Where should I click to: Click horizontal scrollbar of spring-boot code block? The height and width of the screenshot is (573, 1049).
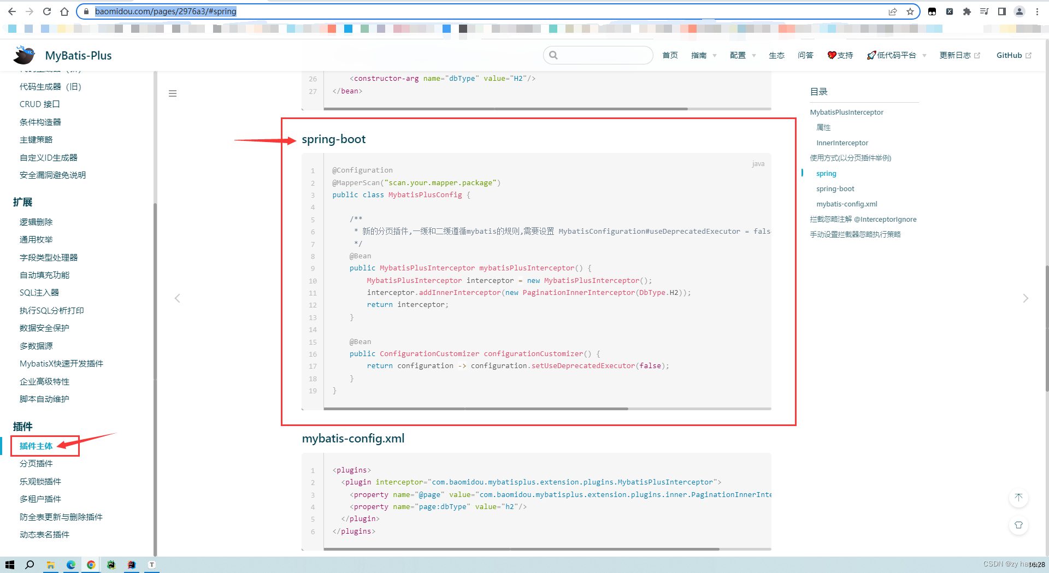pos(476,409)
